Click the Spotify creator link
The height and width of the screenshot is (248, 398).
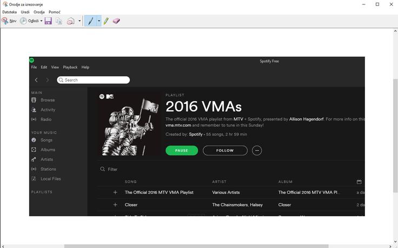(x=196, y=134)
